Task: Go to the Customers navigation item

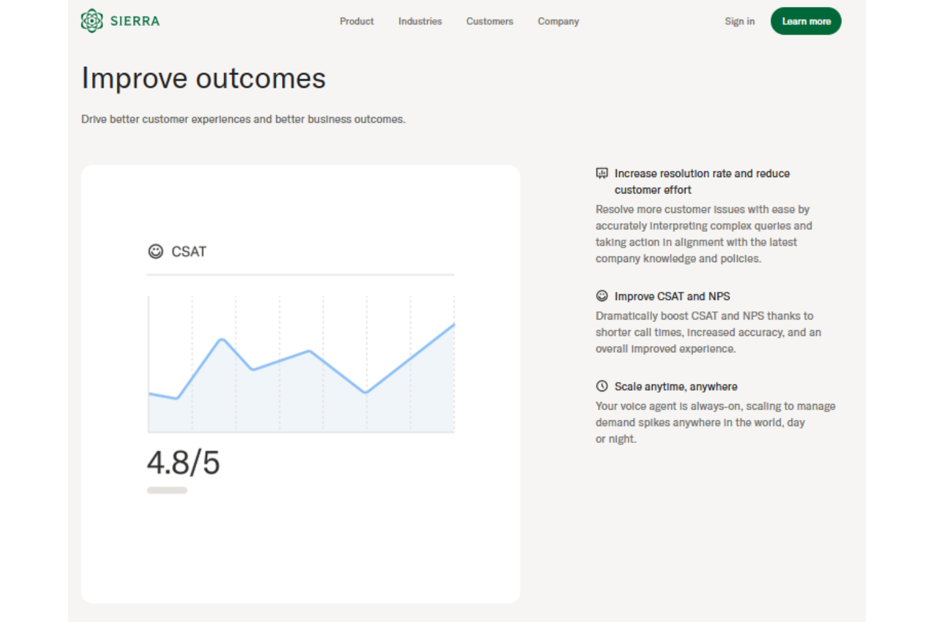Action: tap(489, 21)
